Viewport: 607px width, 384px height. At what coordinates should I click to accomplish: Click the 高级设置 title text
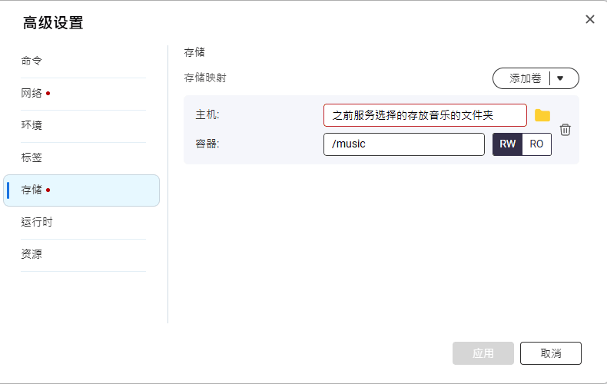[53, 23]
